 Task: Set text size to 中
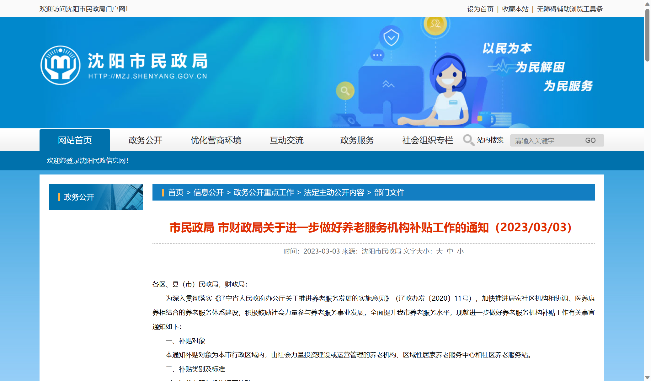tap(450, 251)
